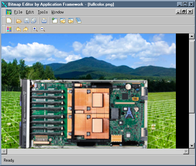Open the File menu

(x=18, y=12)
